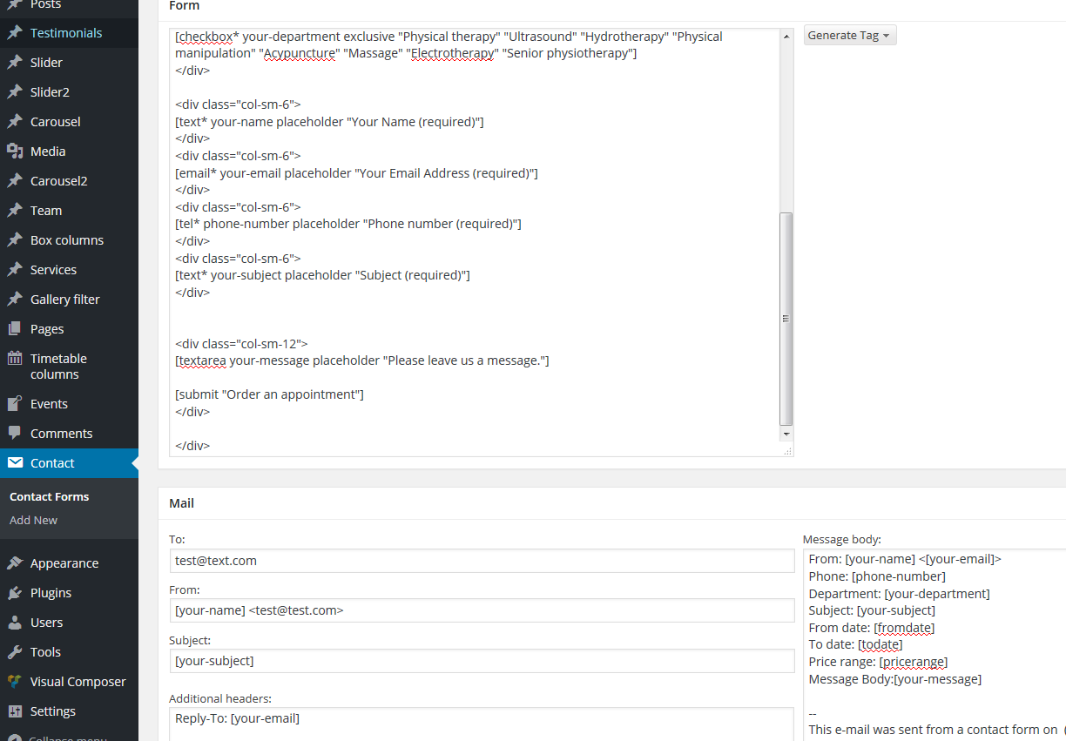Viewport: 1066px width, 741px height.
Task: Open the Settings menu item
Action: [52, 711]
